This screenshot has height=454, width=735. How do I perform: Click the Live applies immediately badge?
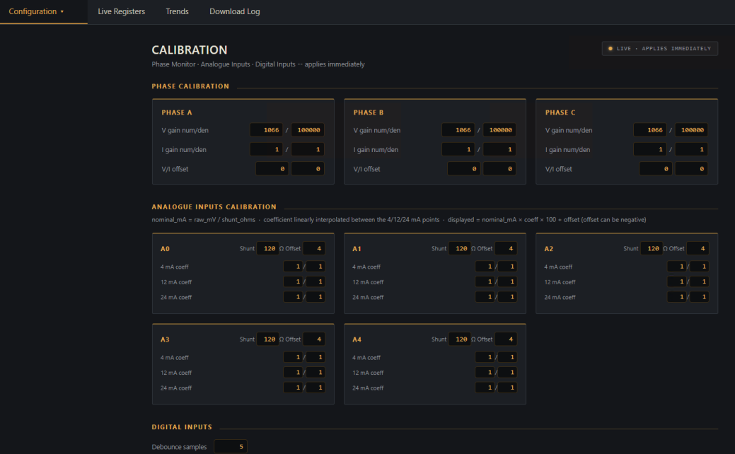(659, 48)
